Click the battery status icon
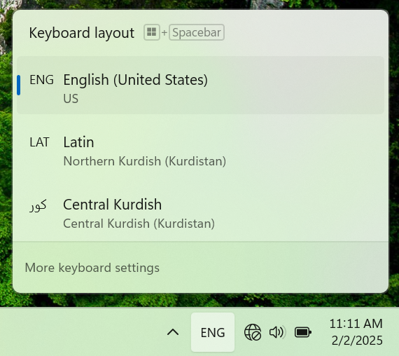Viewport: 399px width, 356px height. click(x=303, y=332)
